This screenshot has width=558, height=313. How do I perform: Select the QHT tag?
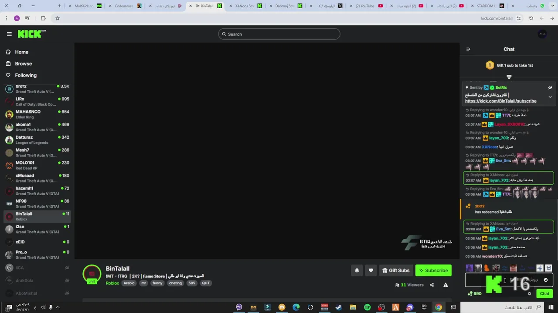tap(206, 283)
